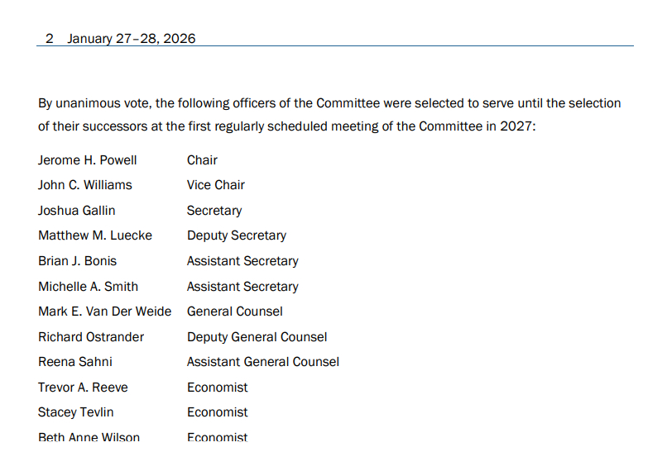The width and height of the screenshot is (667, 452).
Task: Click the Assistant General Counsel title
Action: click(x=262, y=362)
